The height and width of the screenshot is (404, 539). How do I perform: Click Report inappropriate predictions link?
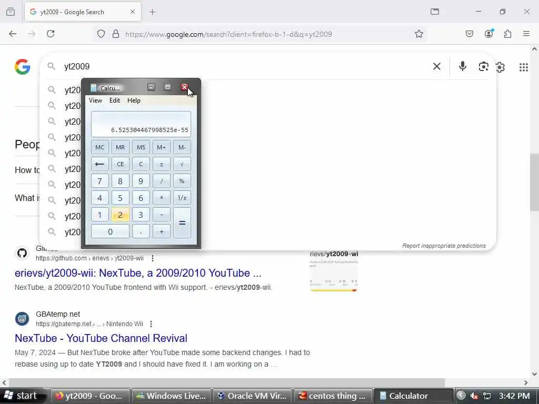pyautogui.click(x=444, y=246)
